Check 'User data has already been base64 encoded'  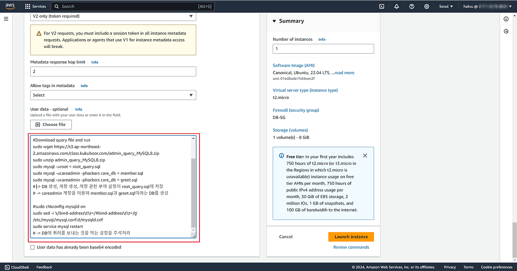coord(33,247)
